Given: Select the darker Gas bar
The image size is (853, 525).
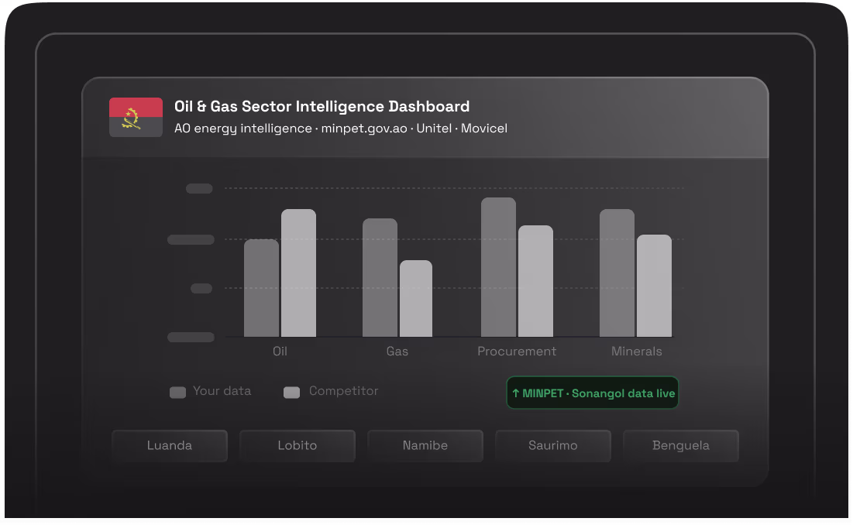Looking at the screenshot, I should pos(380,278).
